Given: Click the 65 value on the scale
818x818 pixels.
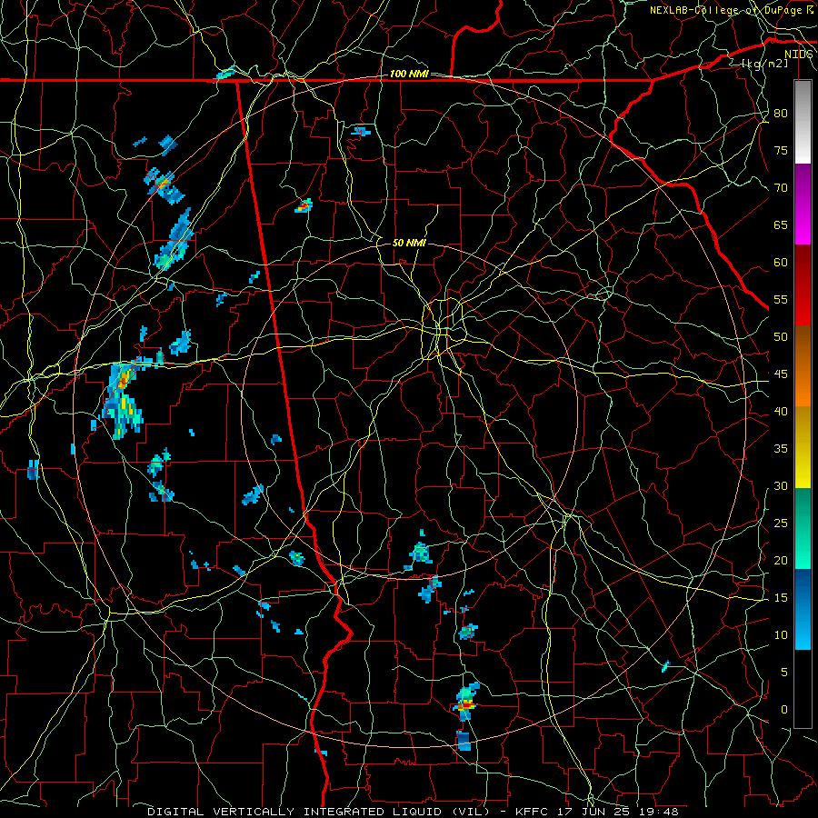Looking at the screenshot, I should click(x=781, y=224).
